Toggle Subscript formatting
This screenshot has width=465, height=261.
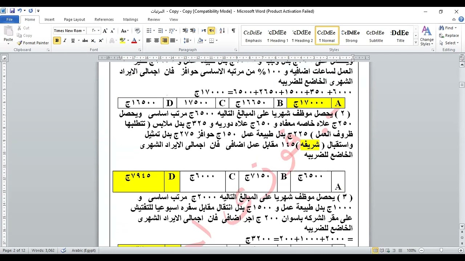point(93,41)
